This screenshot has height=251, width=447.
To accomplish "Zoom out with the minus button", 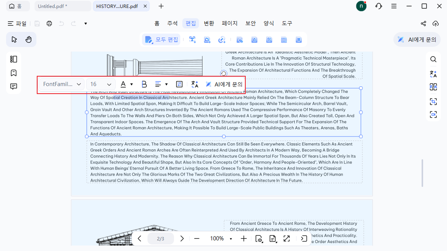I will 197,238.
